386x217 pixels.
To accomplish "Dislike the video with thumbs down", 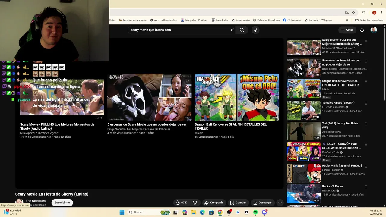I will pos(195,203).
